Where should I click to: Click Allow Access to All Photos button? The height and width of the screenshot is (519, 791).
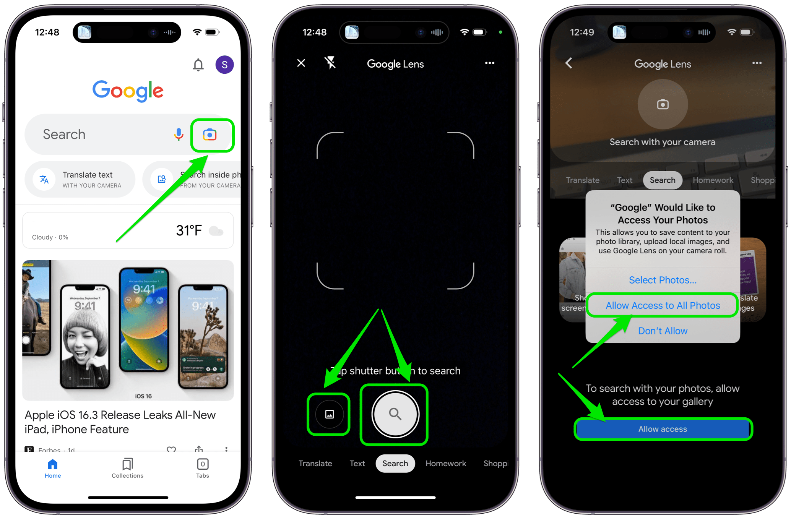663,305
